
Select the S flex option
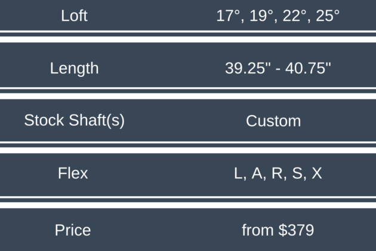pos(297,173)
